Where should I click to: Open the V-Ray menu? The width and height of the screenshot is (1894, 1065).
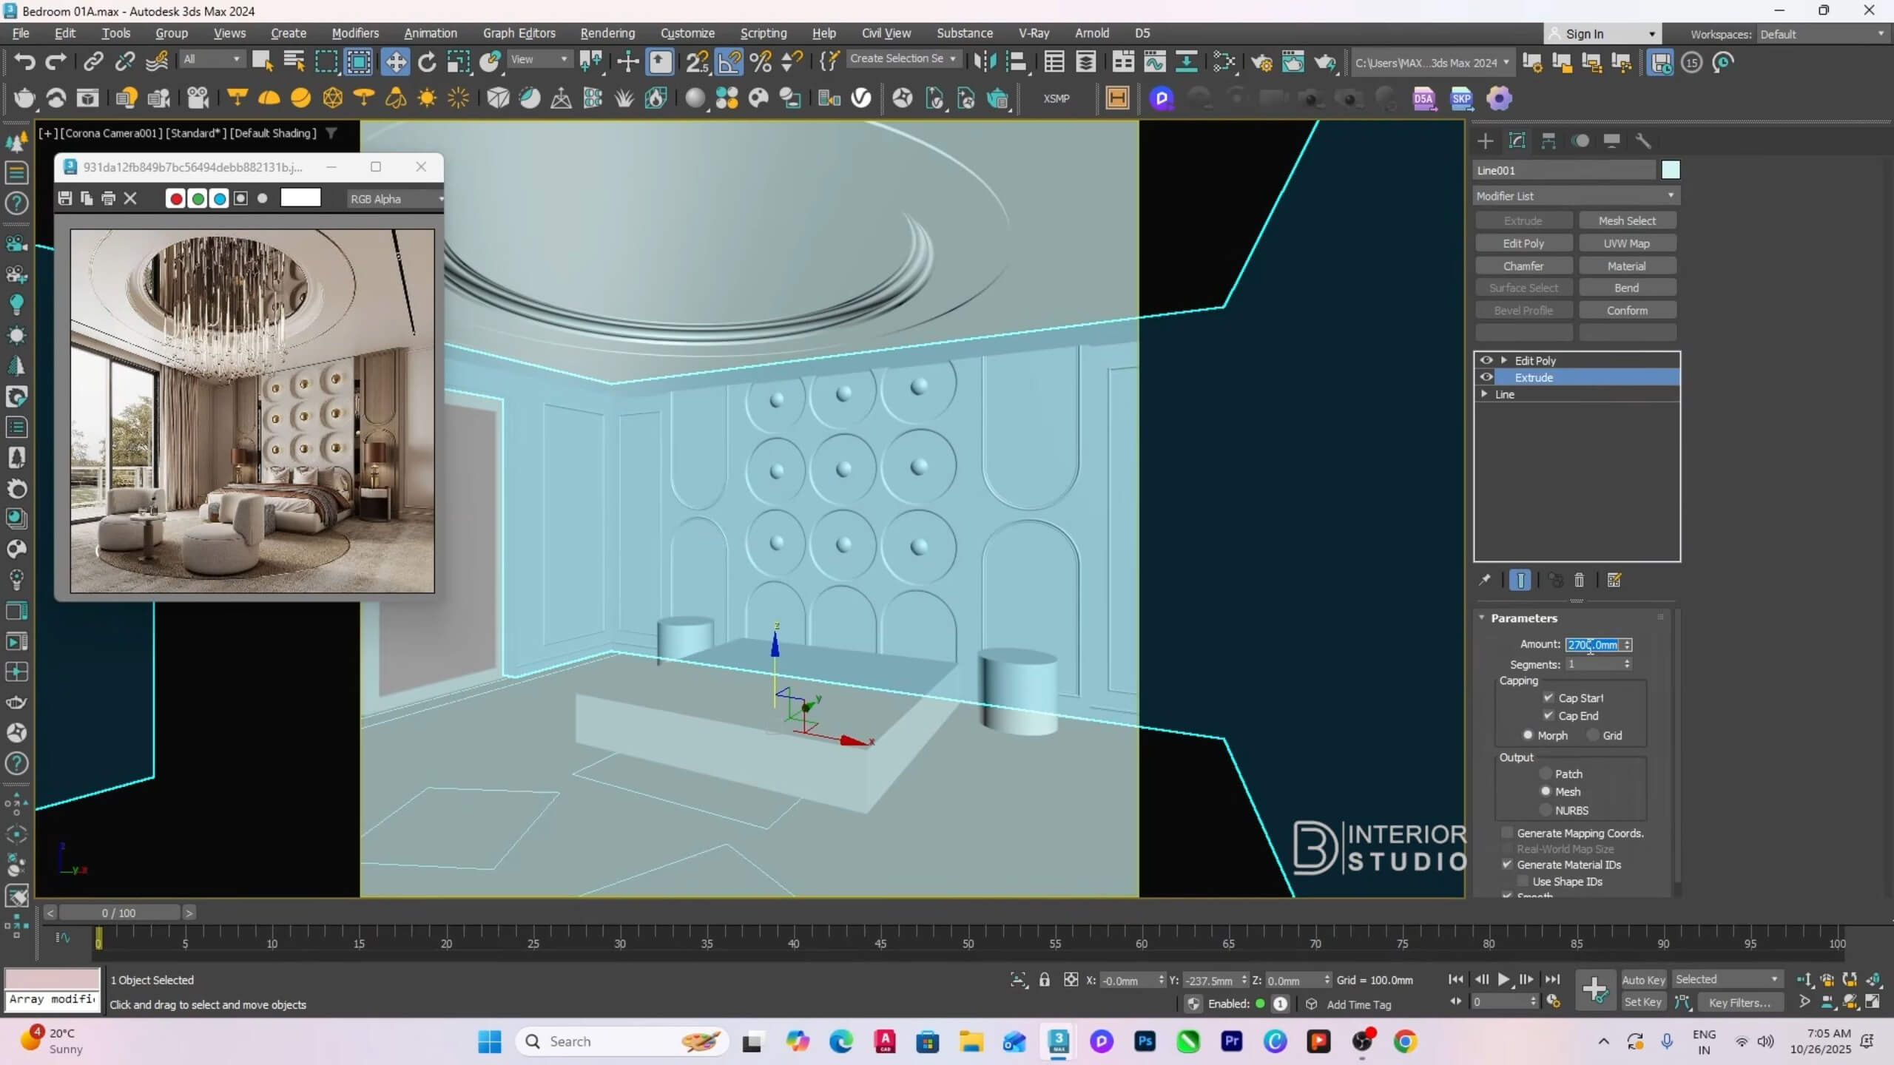click(x=1034, y=33)
